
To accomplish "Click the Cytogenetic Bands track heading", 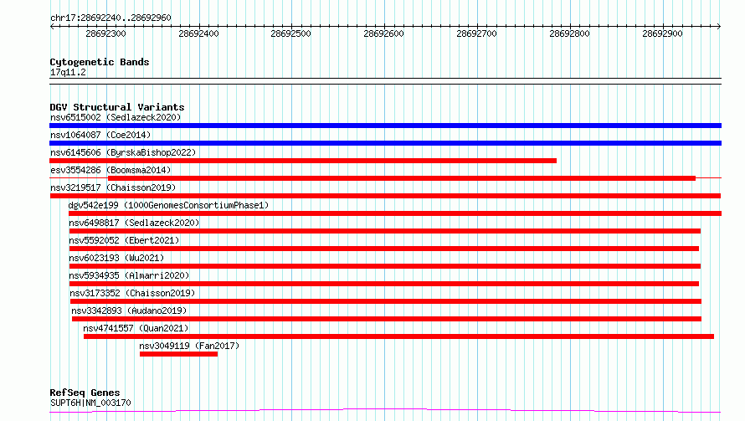I will [x=100, y=62].
